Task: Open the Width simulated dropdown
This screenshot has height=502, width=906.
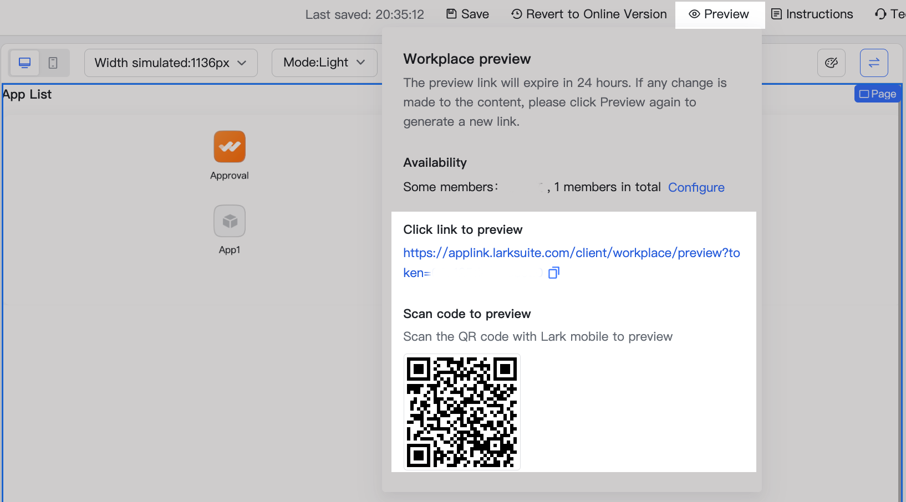Action: (171, 63)
